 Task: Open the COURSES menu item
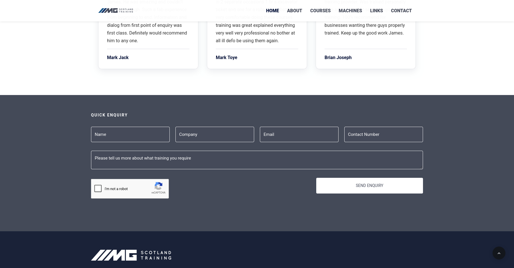[320, 11]
